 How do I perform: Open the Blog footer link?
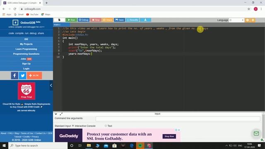tap(17, 133)
